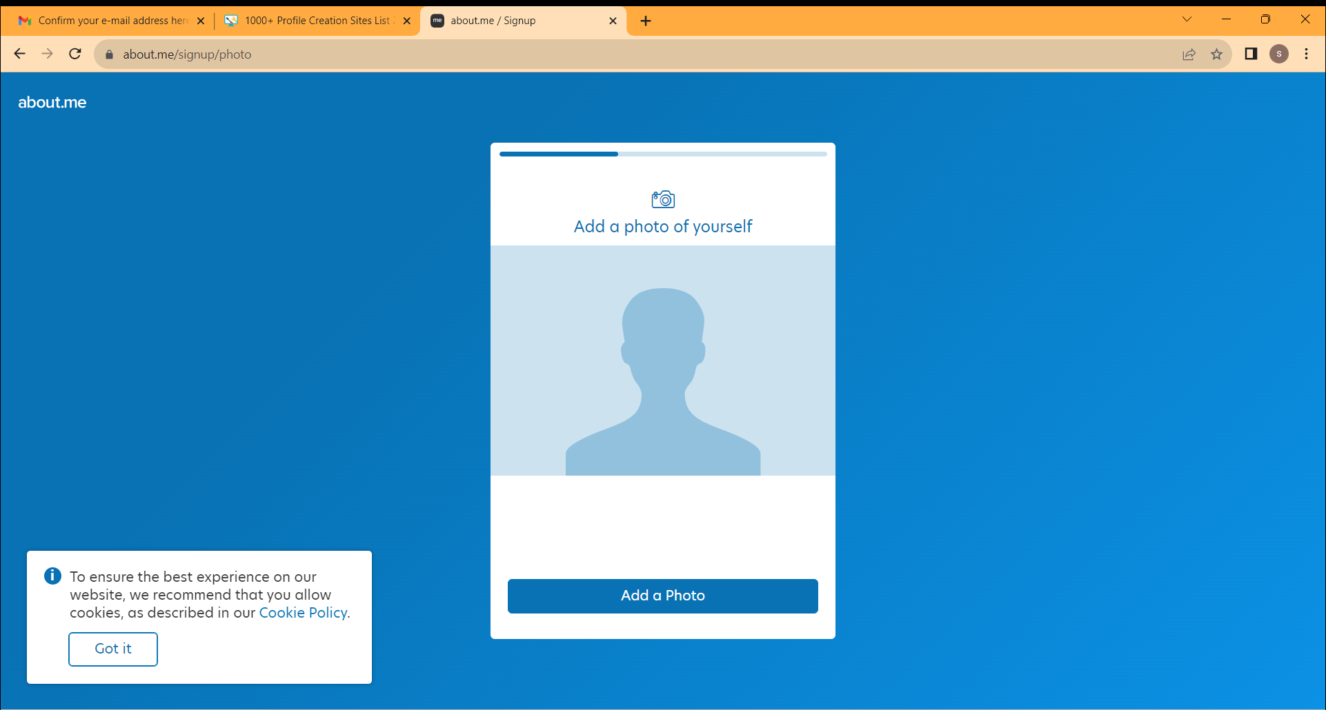Dismiss cookie notice with Got it
This screenshot has width=1326, height=710.
pyautogui.click(x=113, y=649)
